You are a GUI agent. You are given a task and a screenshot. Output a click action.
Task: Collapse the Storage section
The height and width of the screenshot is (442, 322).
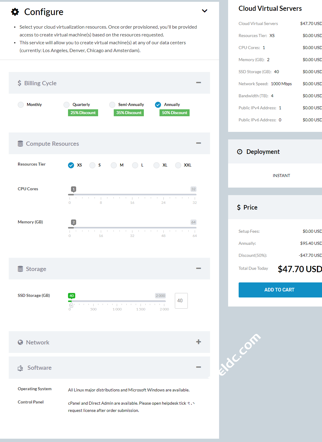(199, 268)
